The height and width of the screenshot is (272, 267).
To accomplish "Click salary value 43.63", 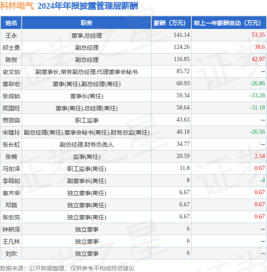I will (183, 120).
